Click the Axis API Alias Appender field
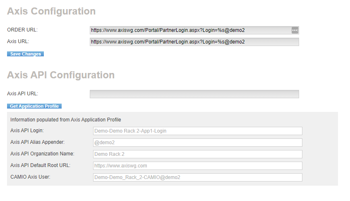Image resolution: width=350 pixels, height=201 pixels. coord(197,143)
